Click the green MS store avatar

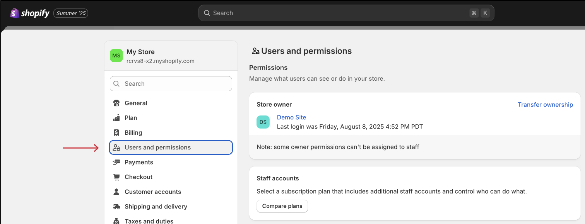pyautogui.click(x=116, y=56)
